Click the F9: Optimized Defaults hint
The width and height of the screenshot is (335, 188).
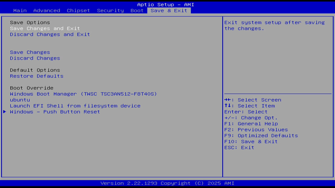(x=261, y=136)
